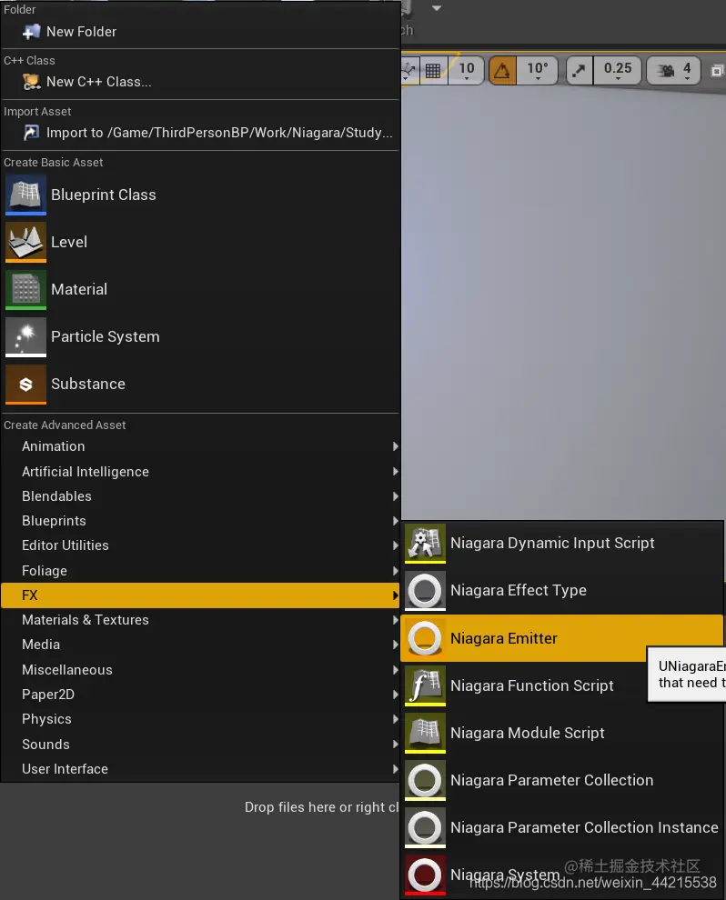Image resolution: width=726 pixels, height=900 pixels.
Task: Open the Foliage submenu
Action: [200, 571]
